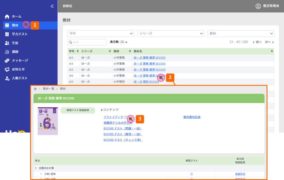Click the Home house icon in sidebar
The width and height of the screenshot is (284, 180).
(x=7, y=17)
